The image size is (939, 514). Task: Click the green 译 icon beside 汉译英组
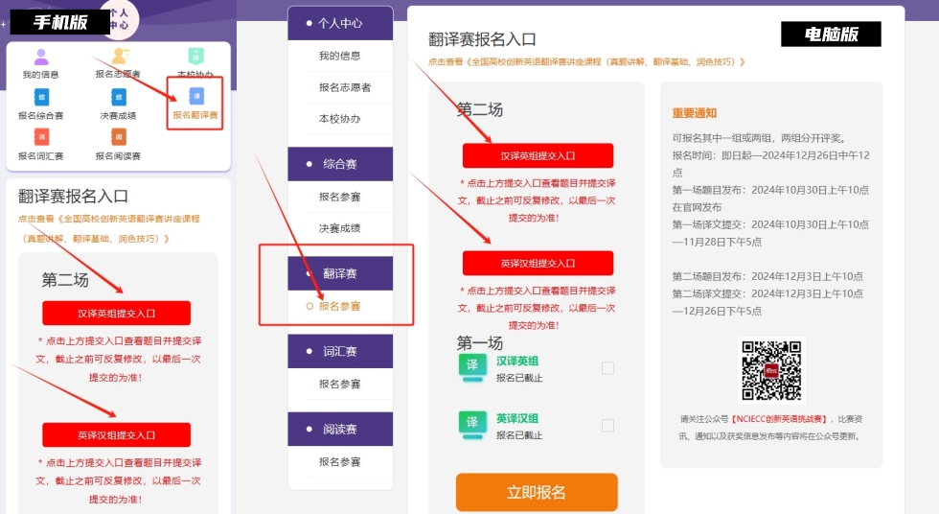coord(472,365)
